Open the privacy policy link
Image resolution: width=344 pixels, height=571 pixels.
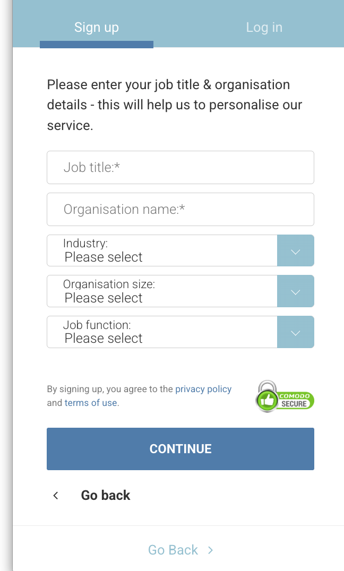(x=203, y=389)
